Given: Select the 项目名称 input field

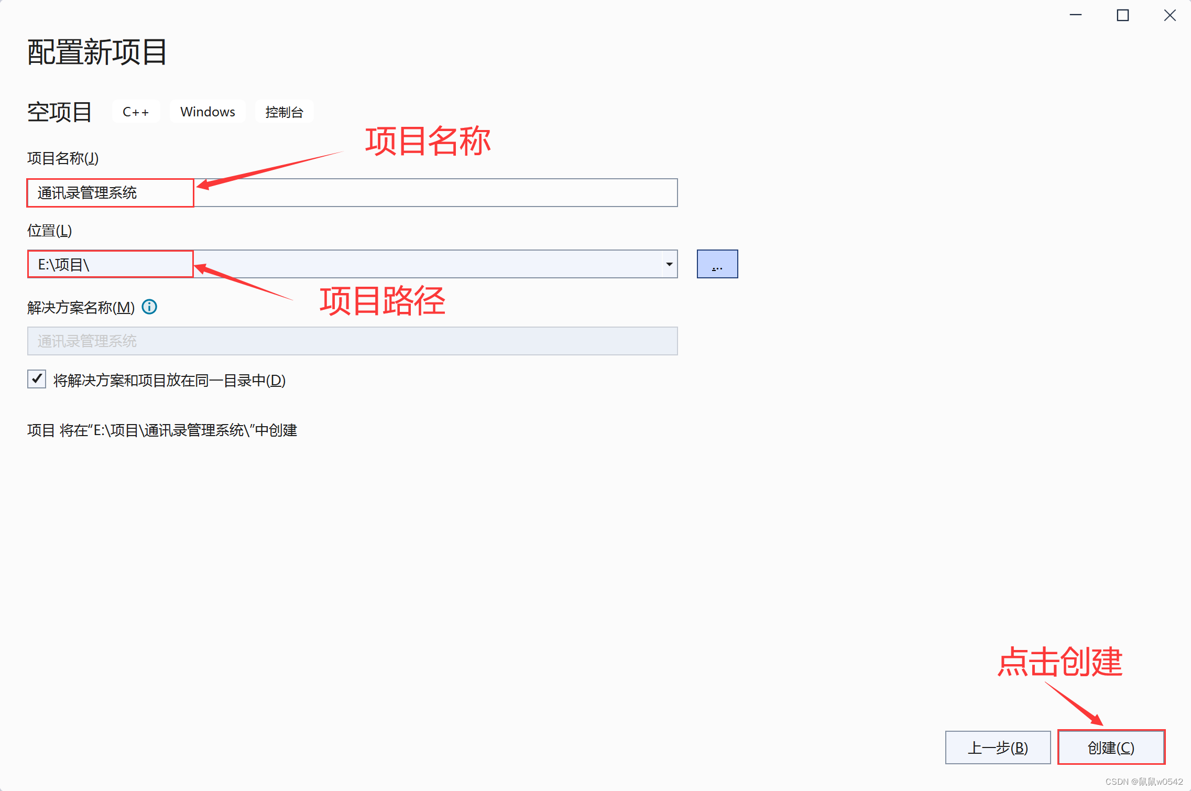Looking at the screenshot, I should (353, 191).
